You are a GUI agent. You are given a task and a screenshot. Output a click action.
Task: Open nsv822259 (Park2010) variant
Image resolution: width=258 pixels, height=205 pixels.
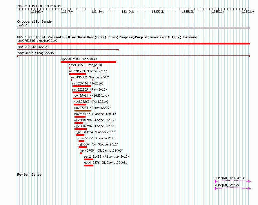point(90,89)
